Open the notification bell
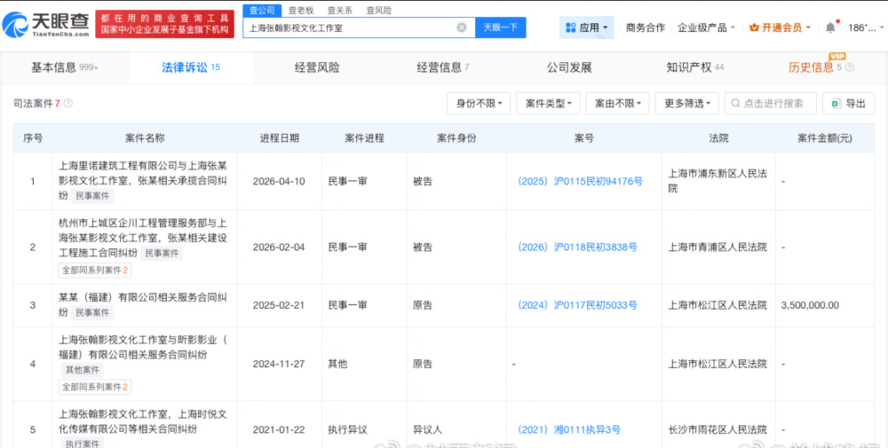The width and height of the screenshot is (888, 448). tap(830, 28)
